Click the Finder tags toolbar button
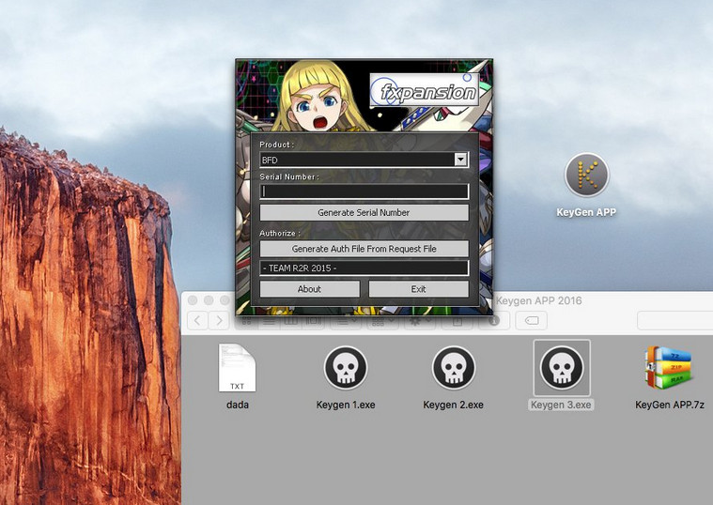 531,320
